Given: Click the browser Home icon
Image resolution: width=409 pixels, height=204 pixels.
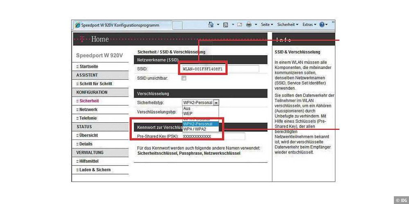Looking at the screenshot, I should point(211,25).
